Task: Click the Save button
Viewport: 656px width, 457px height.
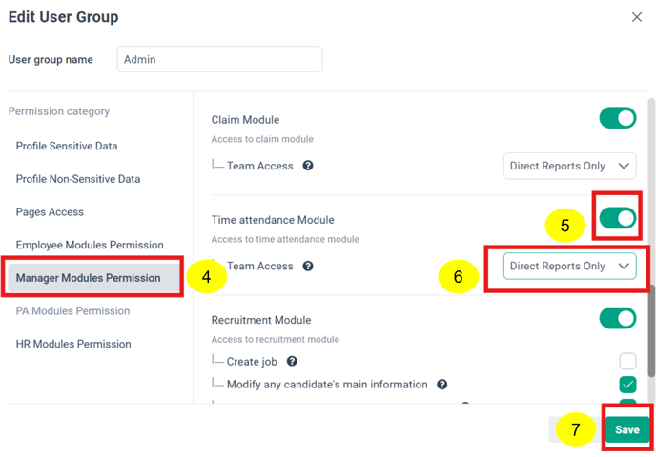Action: pos(627,429)
